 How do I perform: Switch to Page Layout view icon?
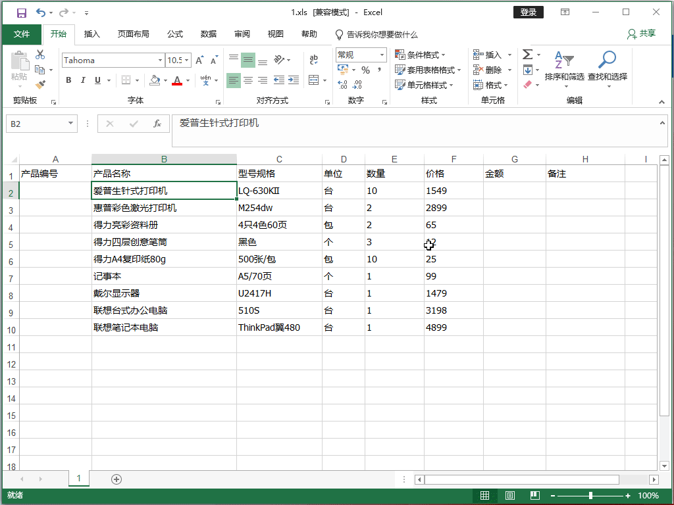pos(510,496)
